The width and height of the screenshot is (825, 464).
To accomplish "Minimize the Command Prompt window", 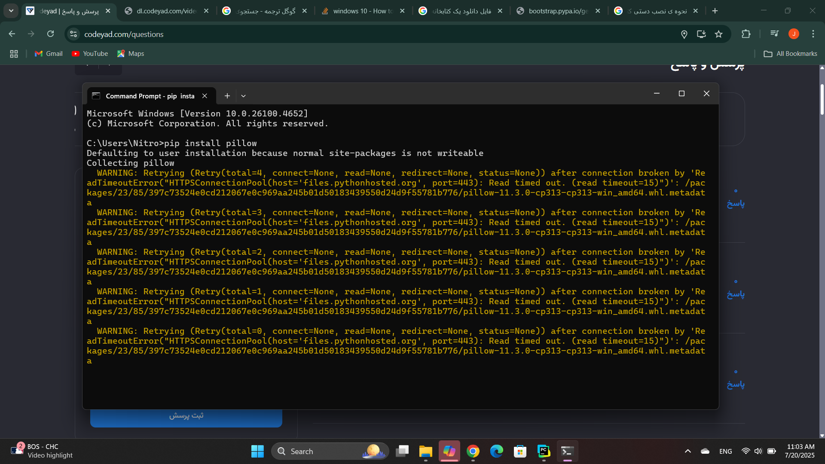I will pyautogui.click(x=657, y=93).
